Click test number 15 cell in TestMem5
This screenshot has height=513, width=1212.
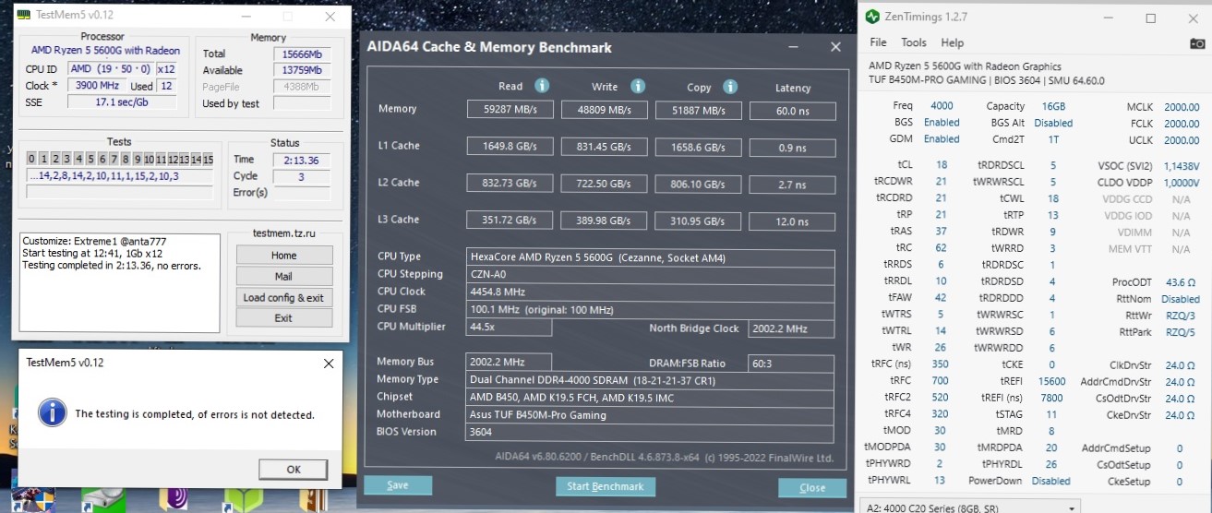(x=208, y=160)
